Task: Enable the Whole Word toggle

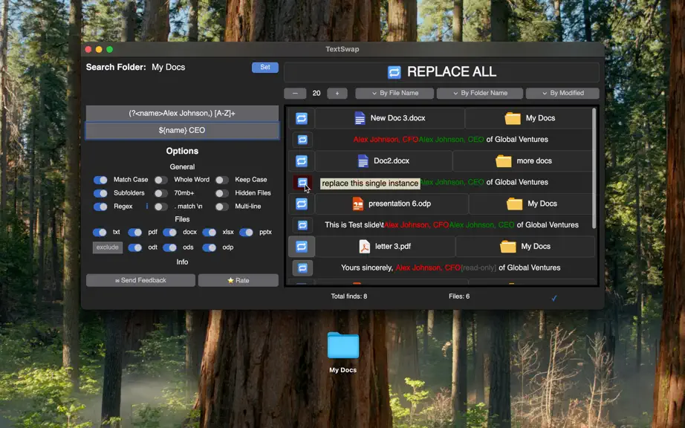Action: [160, 180]
